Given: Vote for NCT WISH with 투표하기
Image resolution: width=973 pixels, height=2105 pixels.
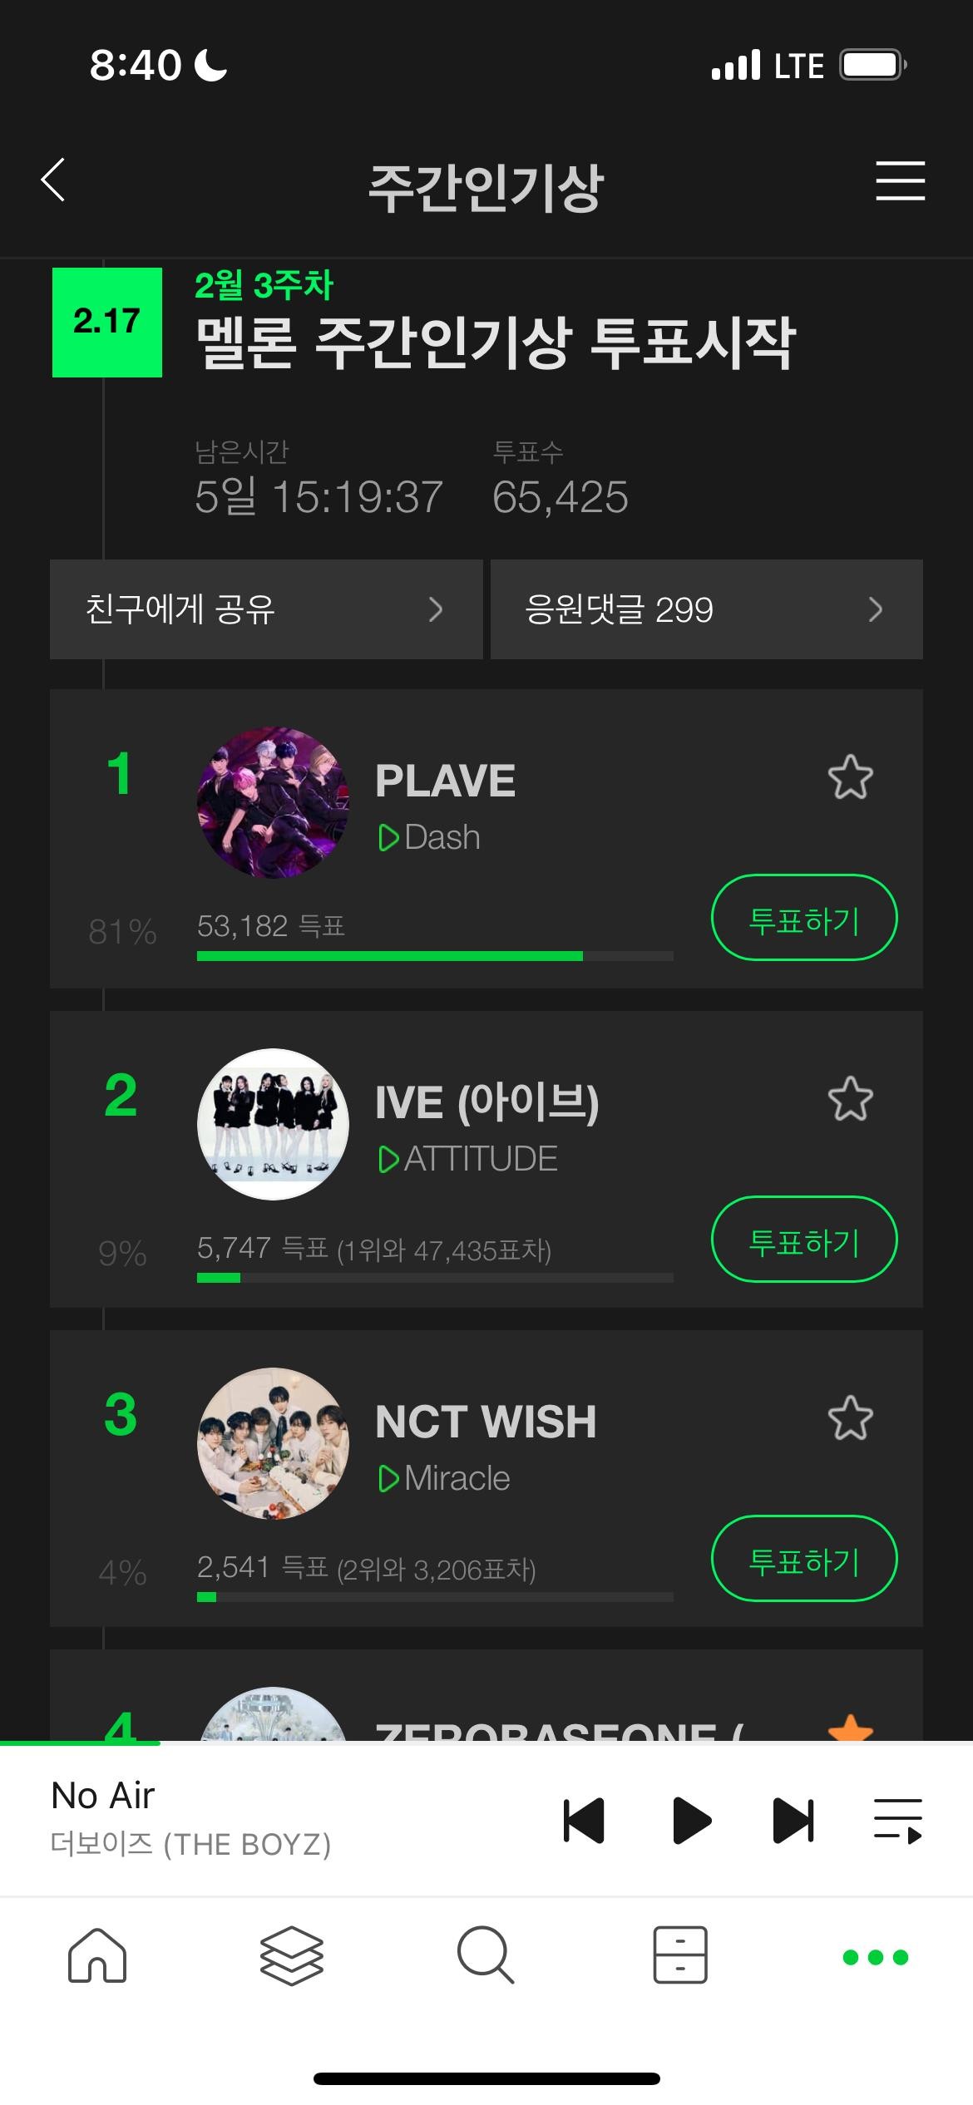Looking at the screenshot, I should [x=804, y=1559].
